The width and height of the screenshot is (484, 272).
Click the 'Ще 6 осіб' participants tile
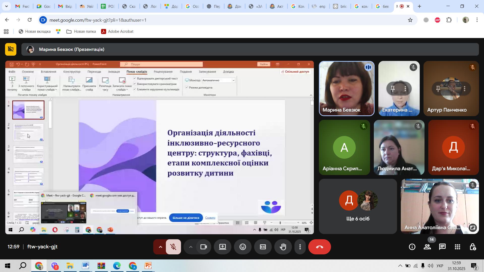(358, 207)
